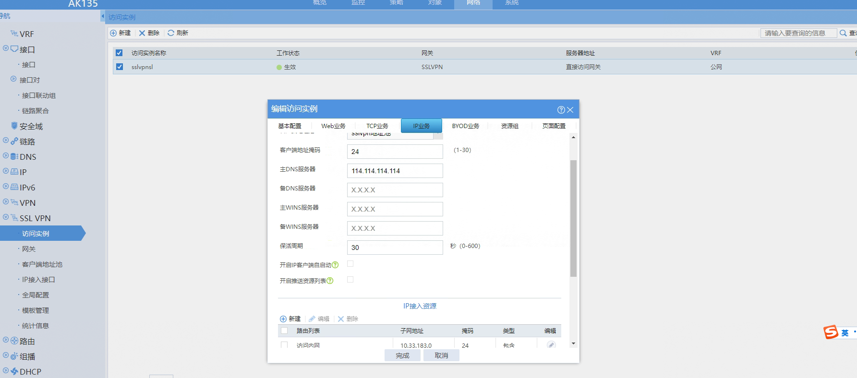Click the device icon beside IPv6
The height and width of the screenshot is (378, 857).
coord(14,187)
